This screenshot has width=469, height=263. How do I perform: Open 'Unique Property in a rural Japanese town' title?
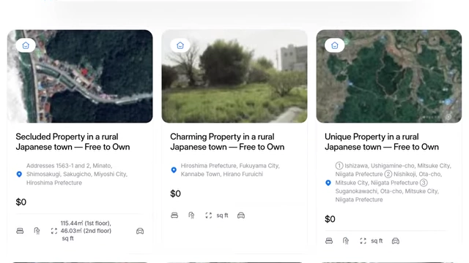point(382,142)
